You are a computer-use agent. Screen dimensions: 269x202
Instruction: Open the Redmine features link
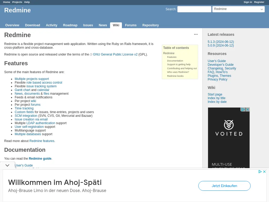click(42, 141)
